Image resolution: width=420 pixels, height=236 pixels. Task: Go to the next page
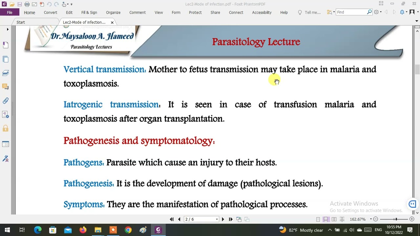(x=223, y=219)
